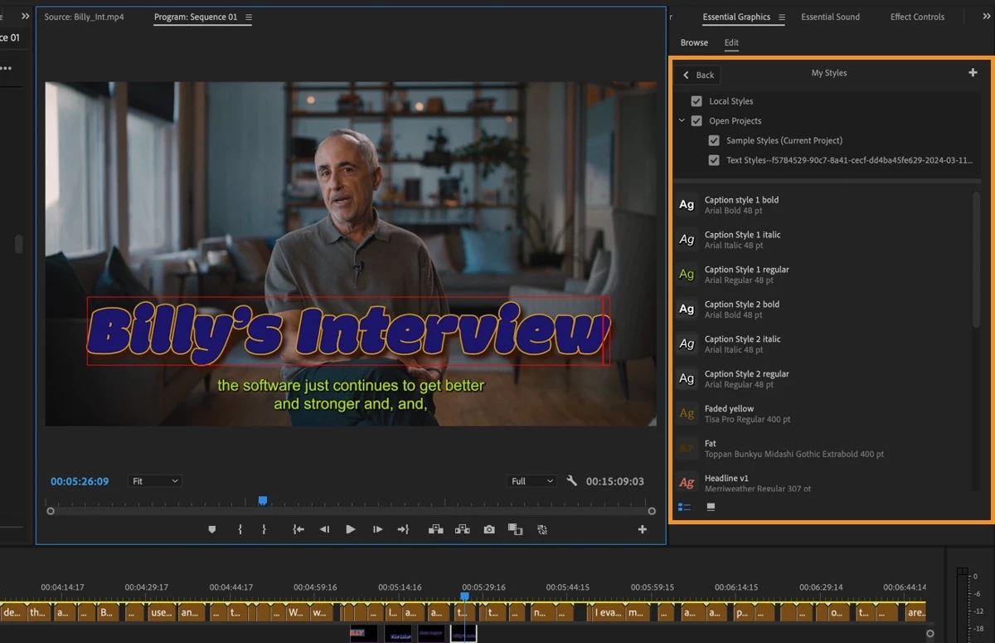Open the Button Editor plus icon

pos(642,529)
